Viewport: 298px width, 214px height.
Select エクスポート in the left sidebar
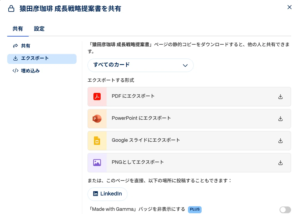point(42,59)
